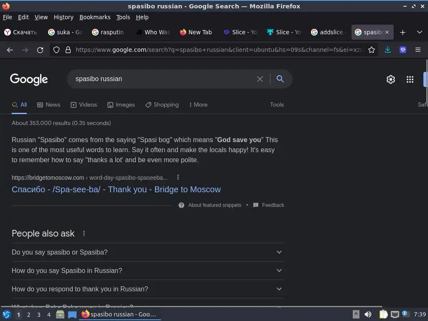Show desktop using blue taskbar icon
The image size is (428, 321).
(x=72, y=315)
